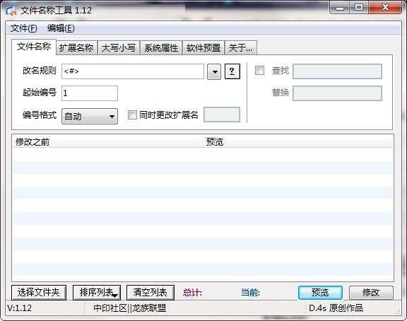Open the 文件(F) menu
Screen dimensions: 407x321
23,28
